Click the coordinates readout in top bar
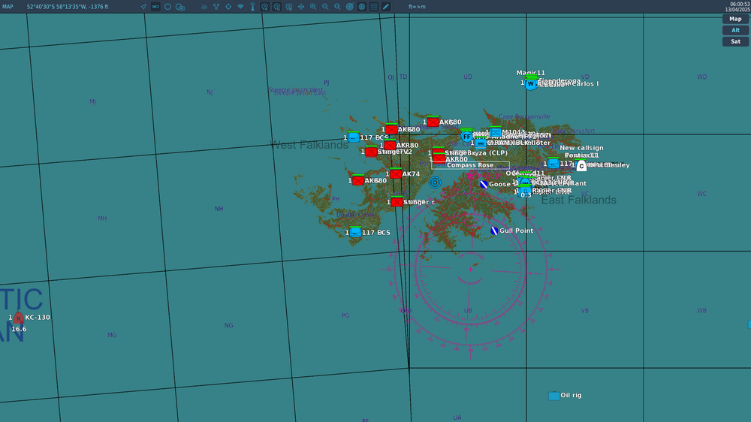The image size is (751, 422). click(x=68, y=7)
